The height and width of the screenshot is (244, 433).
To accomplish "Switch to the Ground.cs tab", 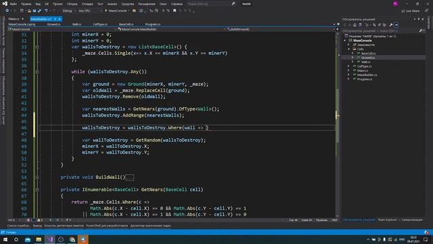I will point(53,24).
